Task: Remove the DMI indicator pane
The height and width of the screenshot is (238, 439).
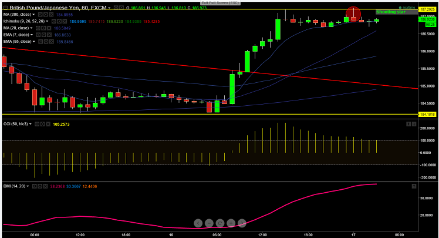Action: (45, 186)
